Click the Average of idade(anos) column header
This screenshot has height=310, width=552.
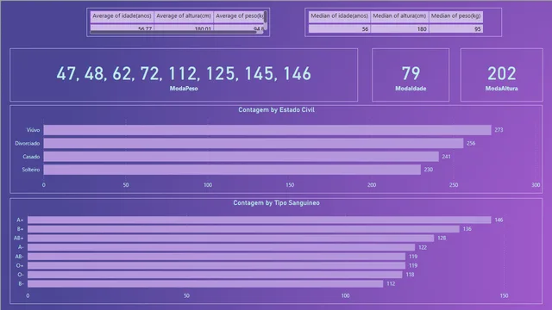(x=122, y=16)
